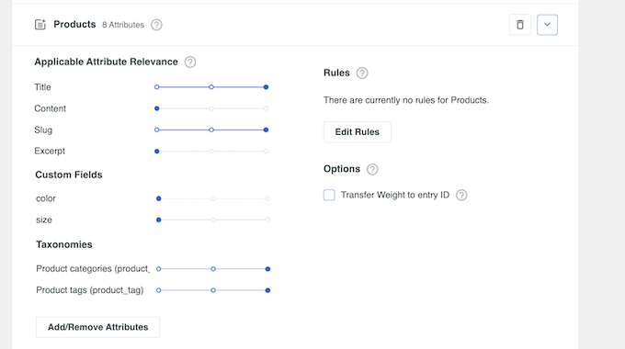625x349 pixels.
Task: Click the Edit Rules button
Action: tap(358, 132)
